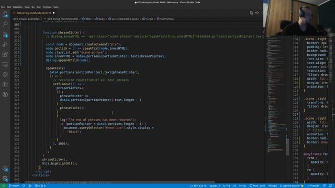Click unsaved dot on 003-string-methods.html tab
Image resolution: width=335 pixels, height=188 pixels.
[x=53, y=13]
